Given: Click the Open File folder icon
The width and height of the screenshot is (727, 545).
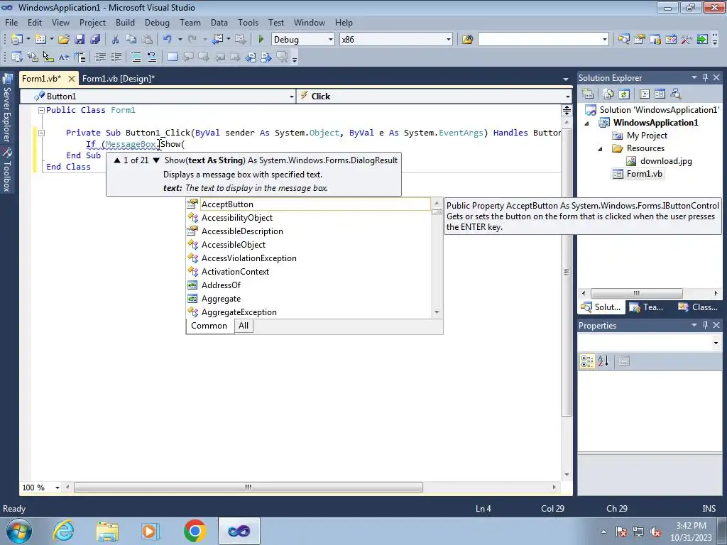Looking at the screenshot, I should click(64, 40).
